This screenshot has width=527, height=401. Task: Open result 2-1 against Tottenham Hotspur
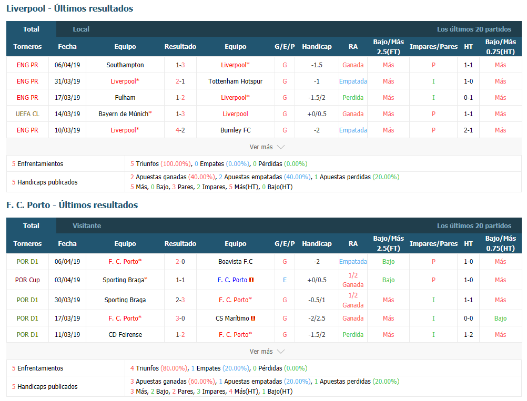tap(180, 81)
